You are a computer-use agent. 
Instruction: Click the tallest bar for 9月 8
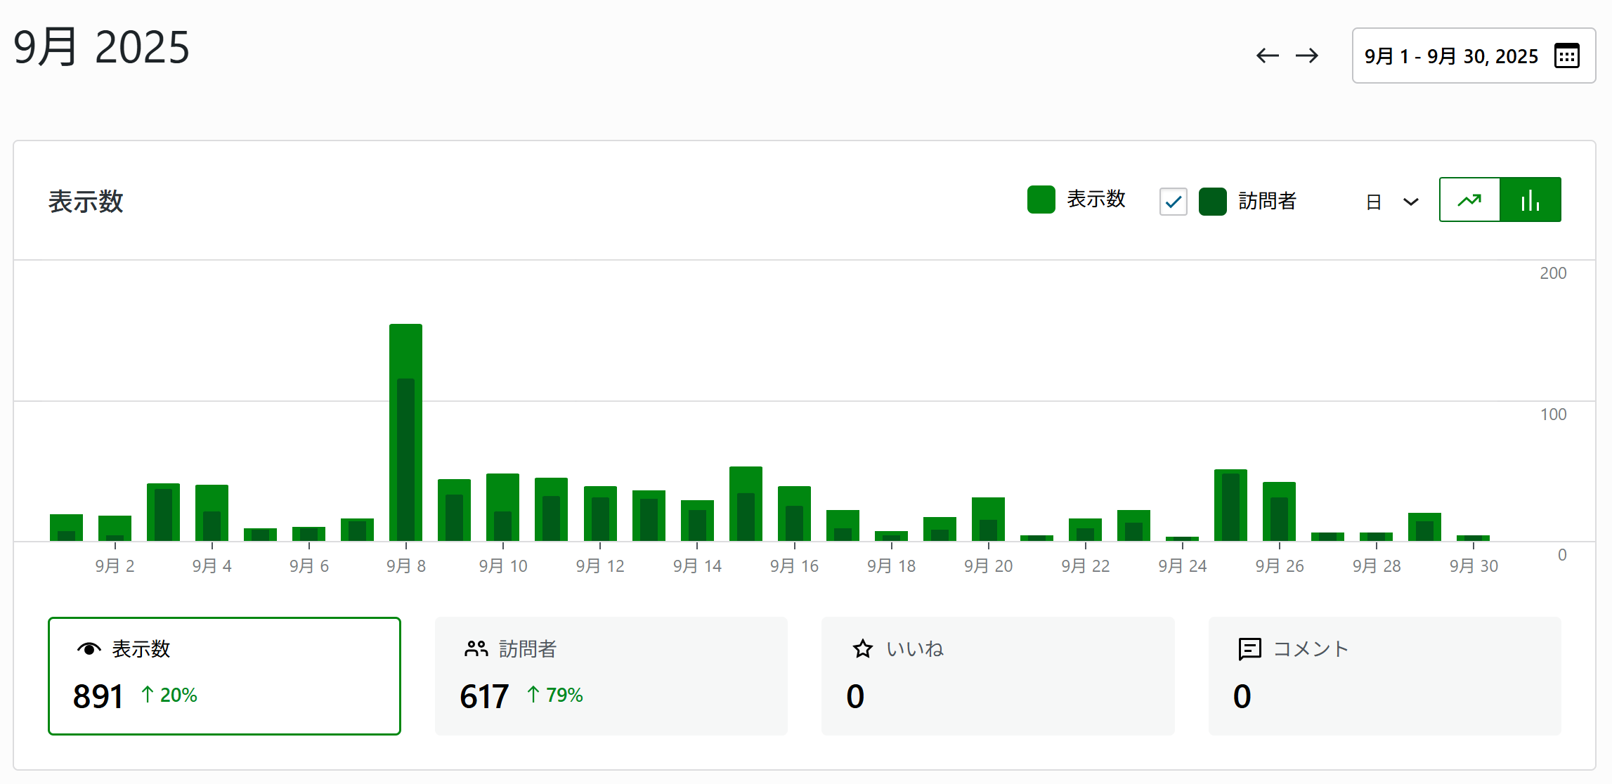click(x=405, y=351)
